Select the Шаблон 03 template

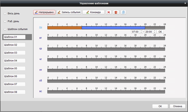click(x=14, y=53)
